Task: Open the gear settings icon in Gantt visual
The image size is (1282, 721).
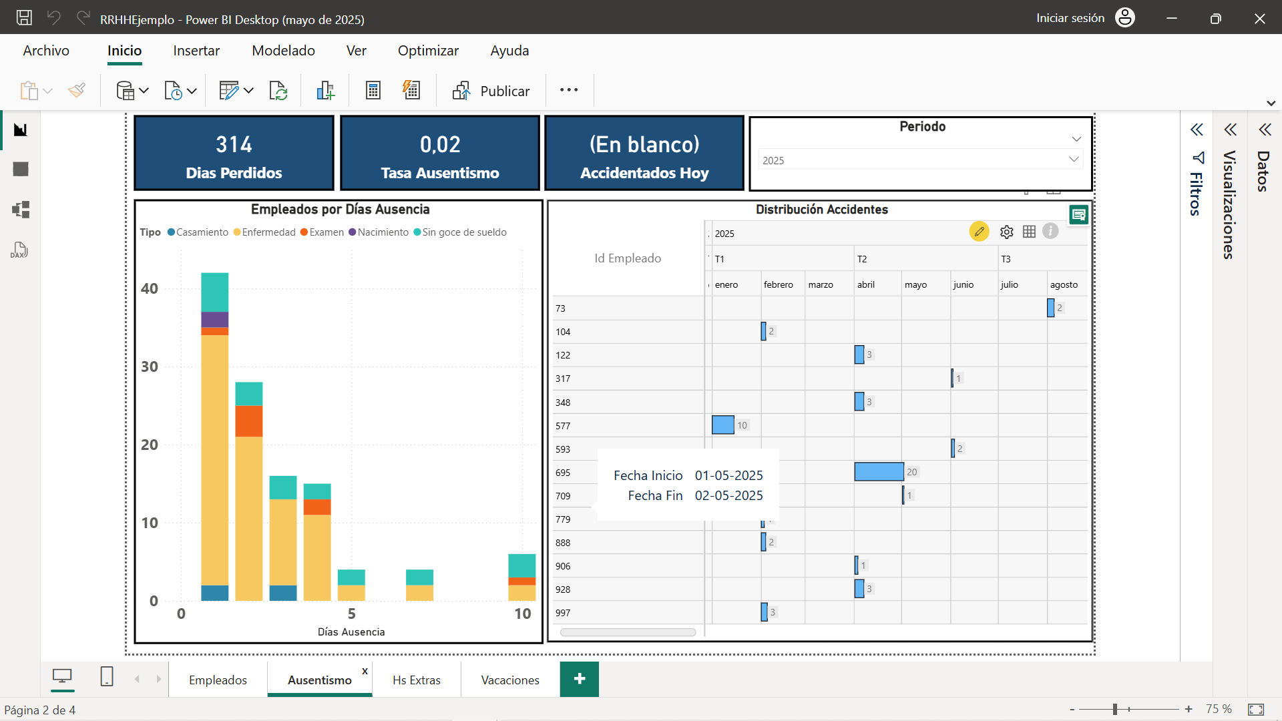Action: click(1007, 232)
